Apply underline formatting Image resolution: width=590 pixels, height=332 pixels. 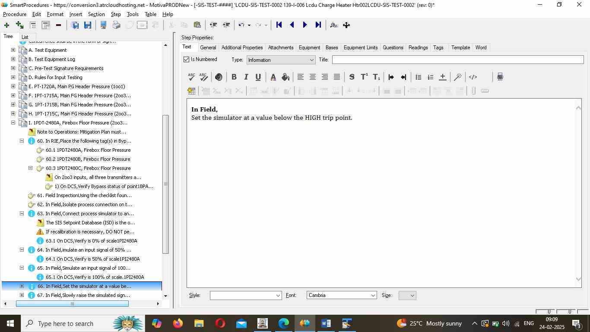(x=258, y=77)
